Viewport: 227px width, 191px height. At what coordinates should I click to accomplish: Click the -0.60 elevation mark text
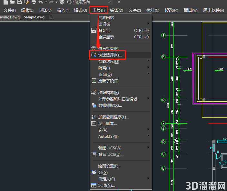[x=189, y=69]
